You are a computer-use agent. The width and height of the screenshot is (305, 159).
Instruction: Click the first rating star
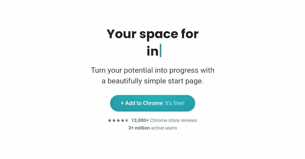[x=109, y=120]
